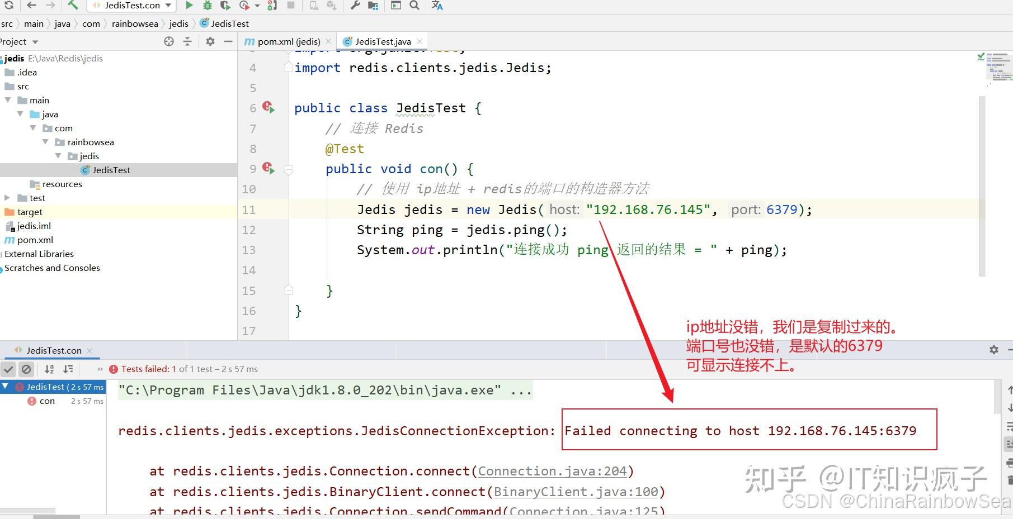1013x519 pixels.
Task: Open the Translate icon in toolbar
Action: pos(437,6)
